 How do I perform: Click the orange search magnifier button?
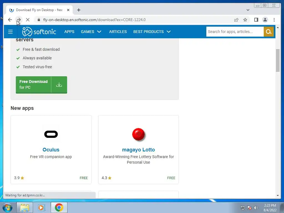click(268, 32)
